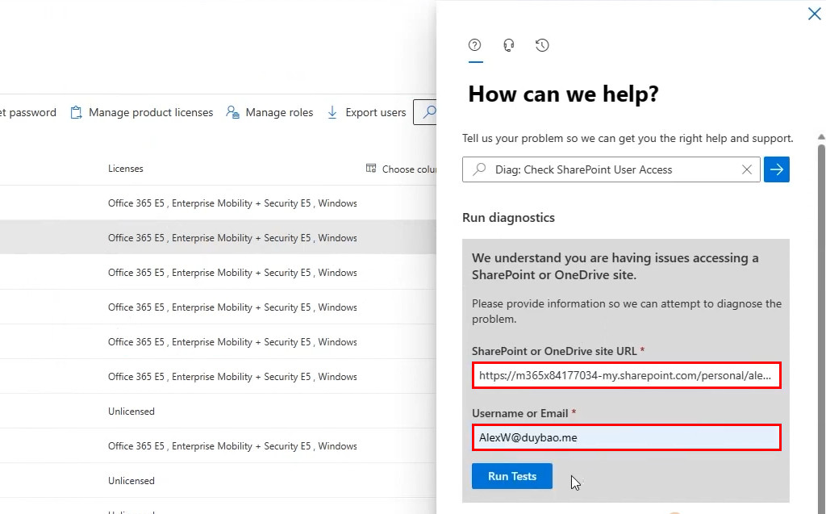Close the help panel
This screenshot has width=826, height=514.
[815, 14]
